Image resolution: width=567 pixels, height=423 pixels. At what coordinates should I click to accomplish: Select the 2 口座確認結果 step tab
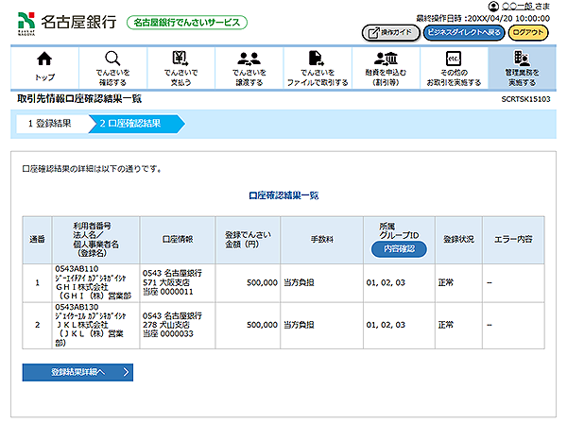tap(132, 123)
